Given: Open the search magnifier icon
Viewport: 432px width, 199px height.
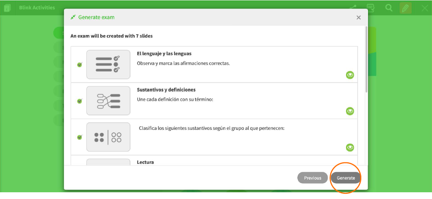Looking at the screenshot, I should [389, 8].
